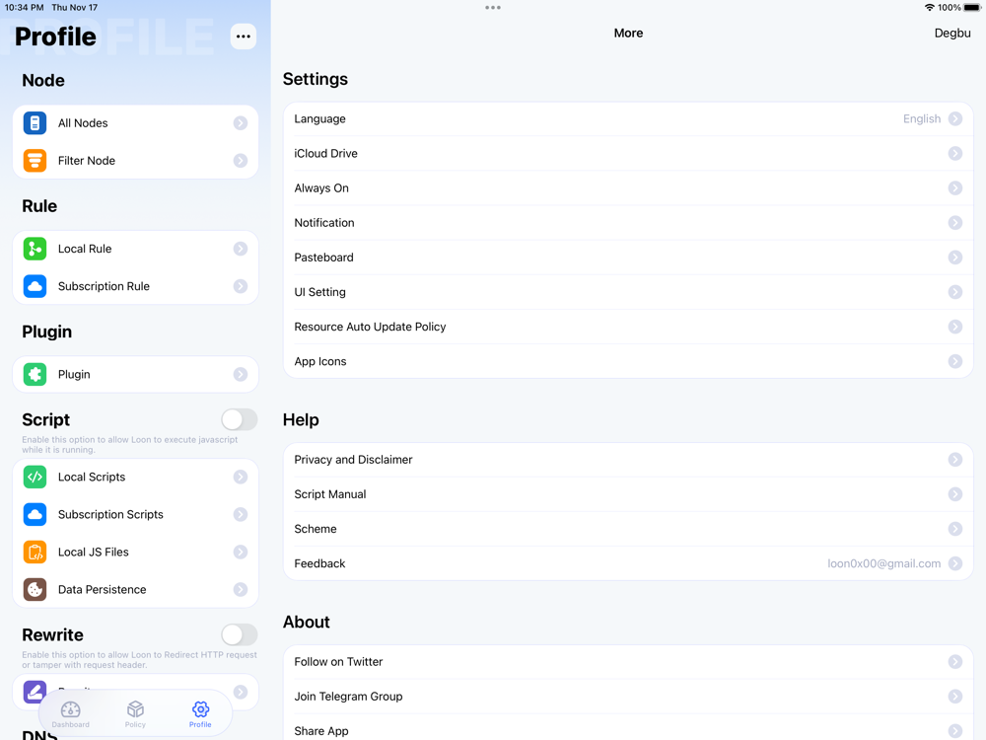Open the Pasteboard chevron
Image resolution: width=986 pixels, height=740 pixels.
coord(955,258)
